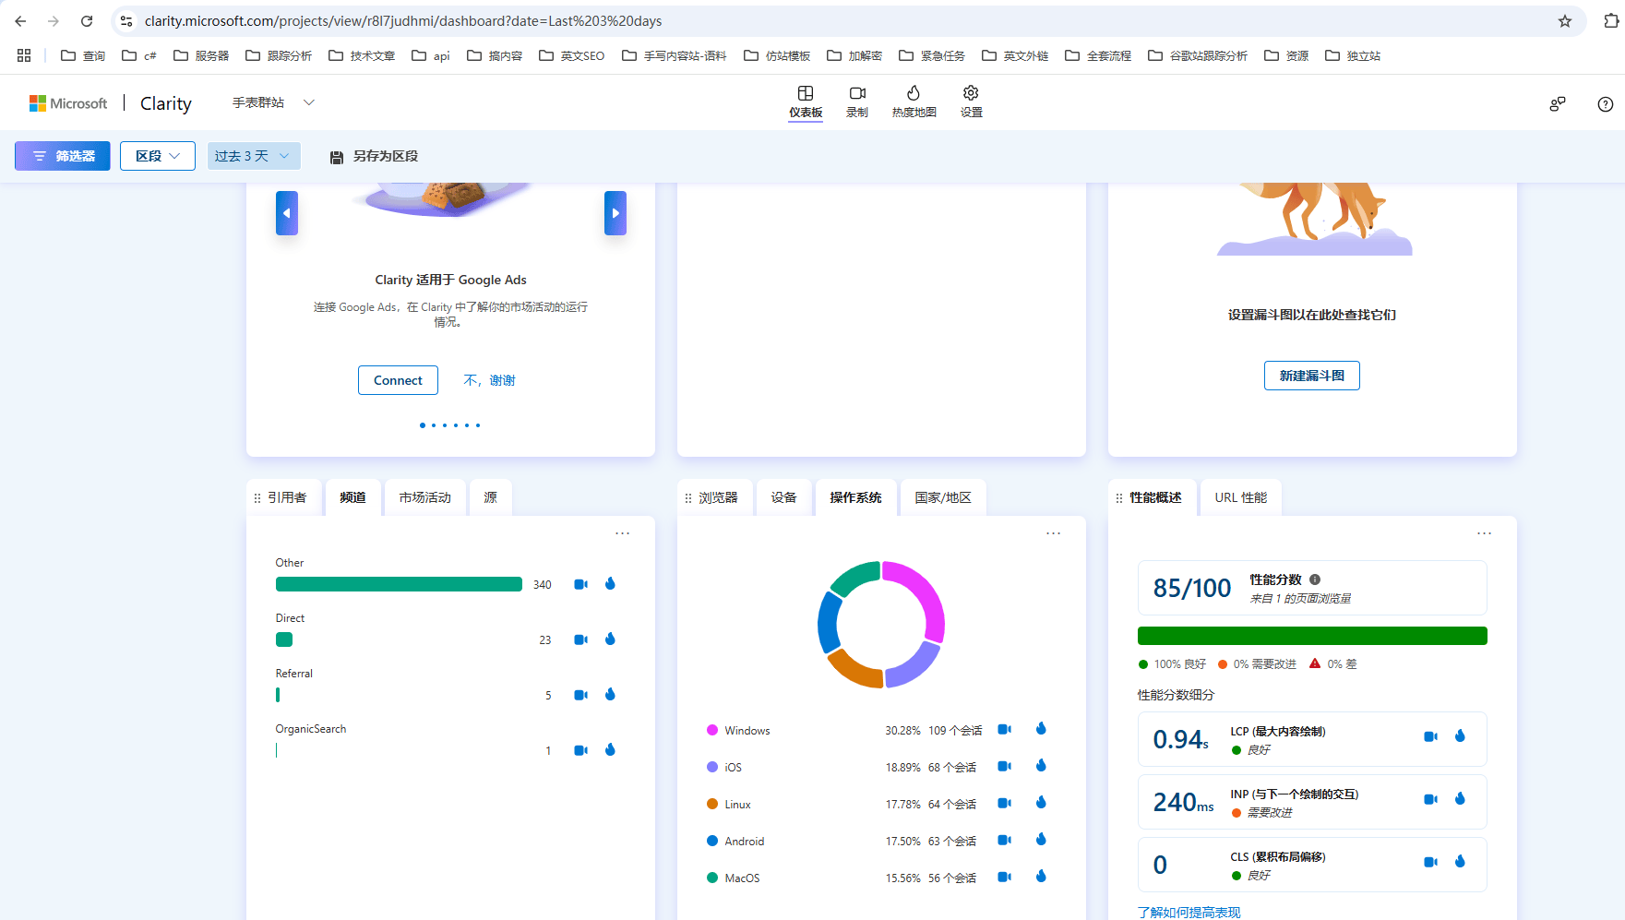Screen dimensions: 1625x920
Task: Open the 过去 3 天 date range dropdown
Action: coord(254,156)
